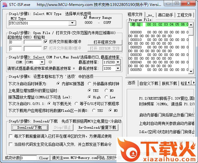
Task: Open the MCU Type dropdown
Action: point(72,23)
